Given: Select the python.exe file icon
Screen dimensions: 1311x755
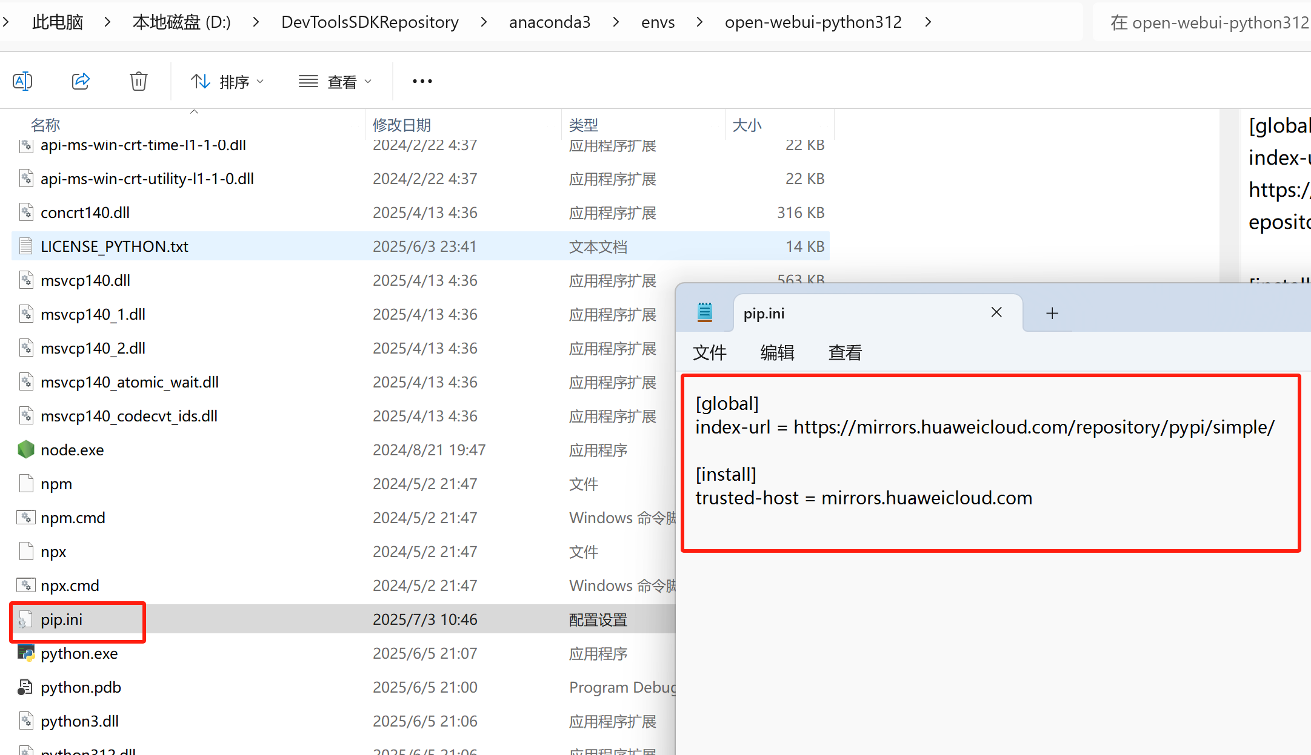Looking at the screenshot, I should click(26, 653).
